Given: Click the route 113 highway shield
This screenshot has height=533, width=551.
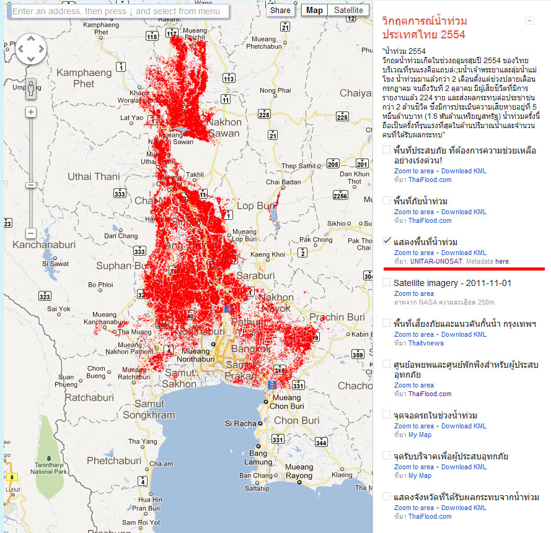Looking at the screenshot, I should click(x=229, y=78).
